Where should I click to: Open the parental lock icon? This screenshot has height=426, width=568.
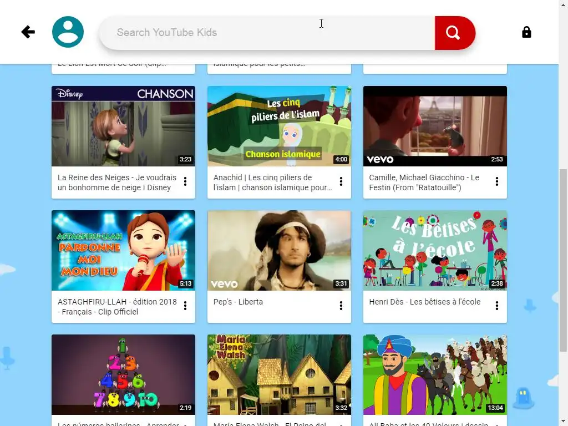tap(526, 32)
